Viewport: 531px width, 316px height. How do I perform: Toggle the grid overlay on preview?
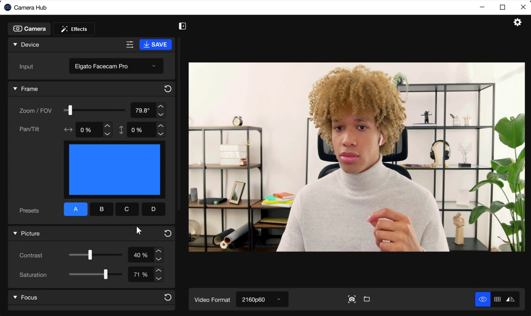coord(497,299)
